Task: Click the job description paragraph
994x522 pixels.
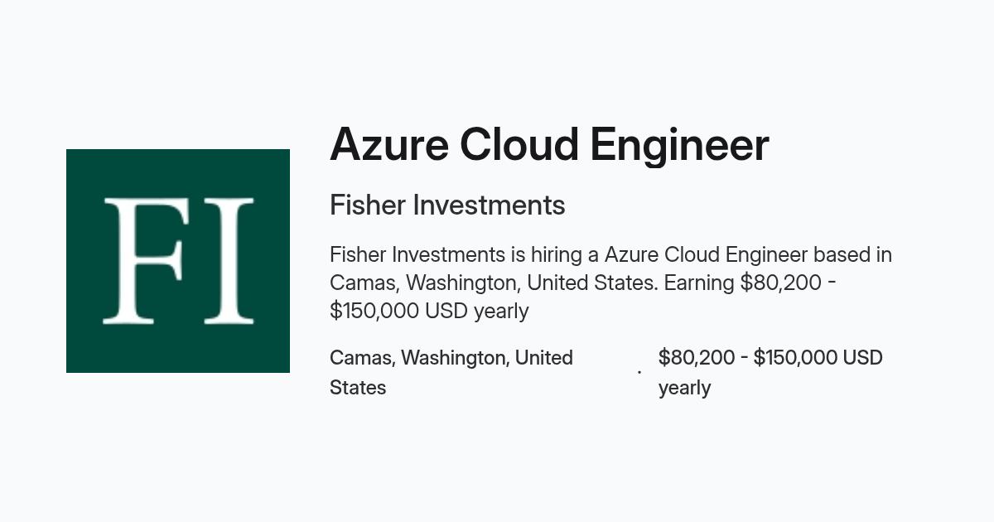Action: click(x=610, y=283)
